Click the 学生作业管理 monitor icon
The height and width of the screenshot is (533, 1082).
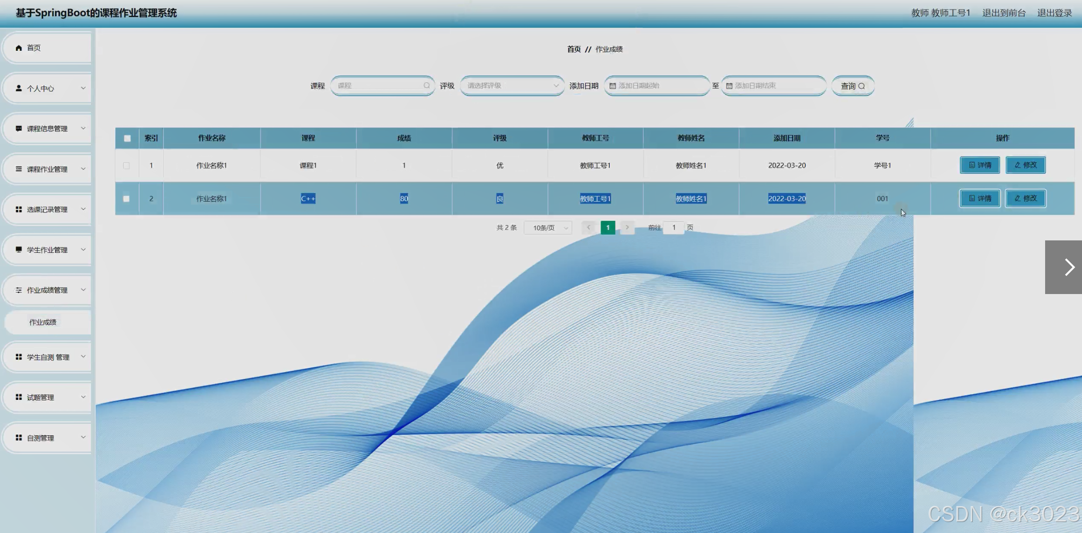tap(19, 249)
